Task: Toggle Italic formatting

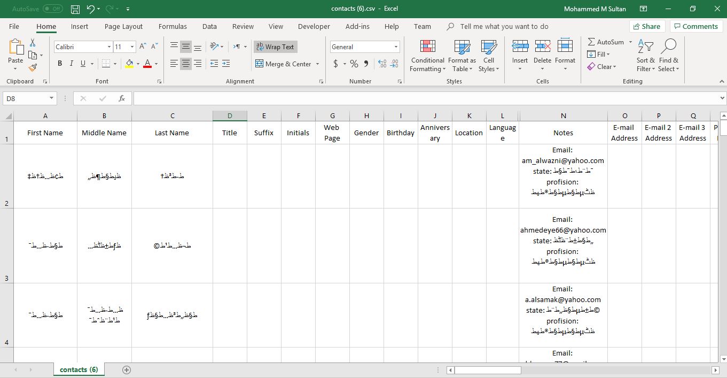Action: point(72,64)
